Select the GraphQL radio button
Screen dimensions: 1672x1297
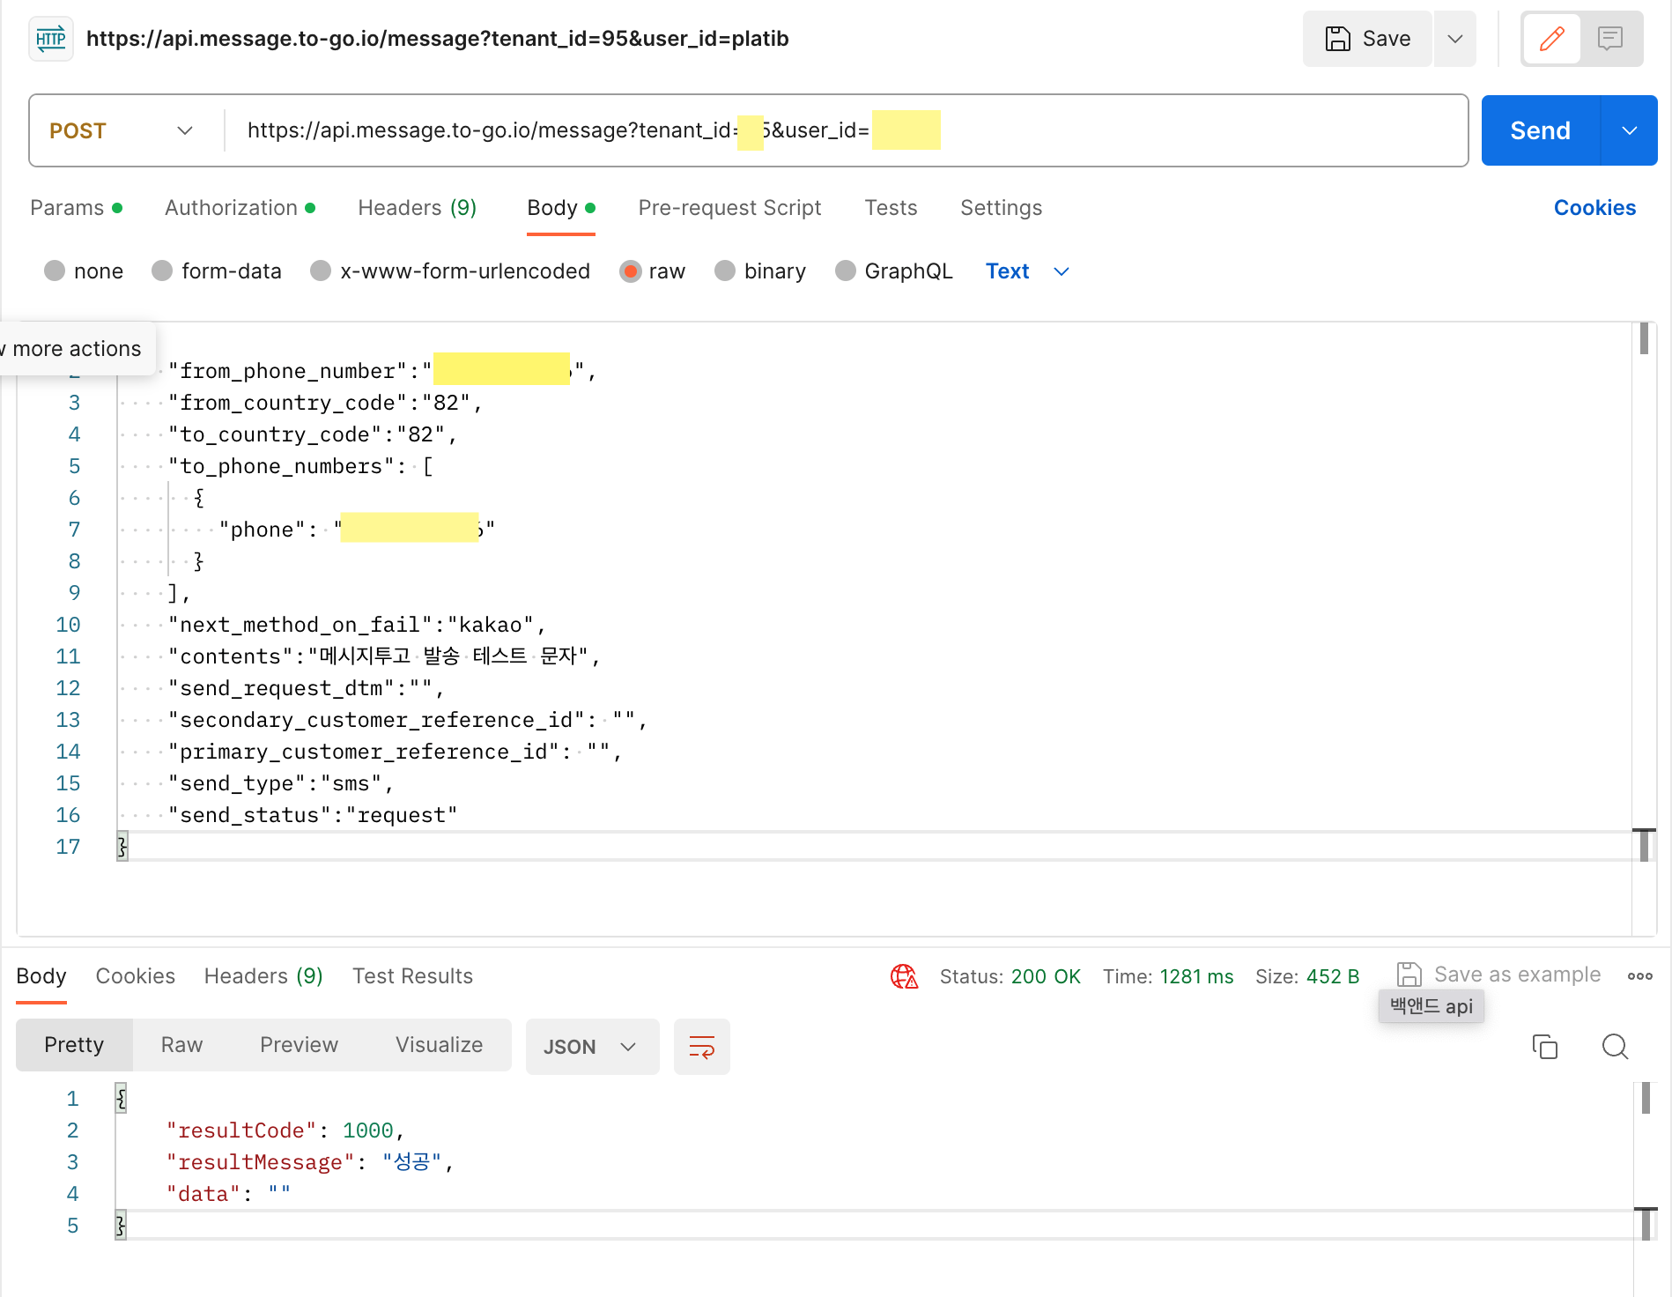click(x=846, y=271)
